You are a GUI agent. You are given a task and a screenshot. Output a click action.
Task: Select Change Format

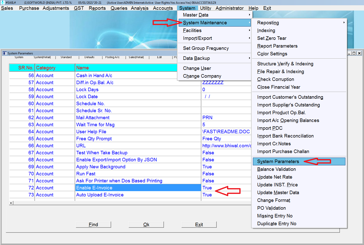[x=299, y=200]
